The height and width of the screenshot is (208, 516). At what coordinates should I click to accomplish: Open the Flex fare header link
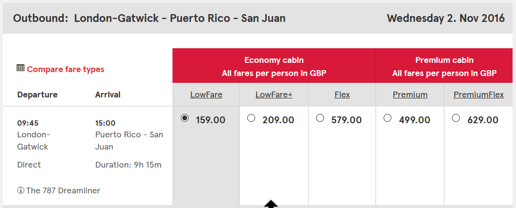click(342, 95)
